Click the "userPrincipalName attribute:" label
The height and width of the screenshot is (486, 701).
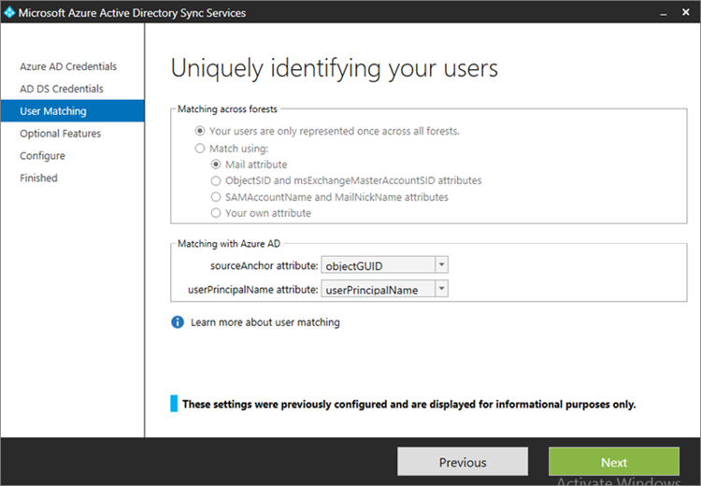pos(252,290)
